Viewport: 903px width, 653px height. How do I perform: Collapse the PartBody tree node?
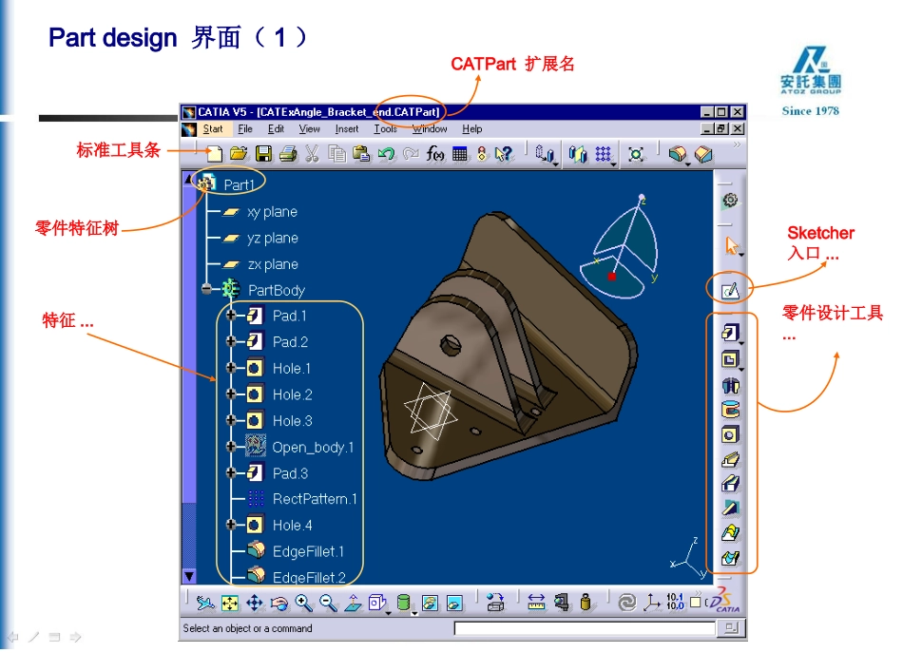pos(207,289)
